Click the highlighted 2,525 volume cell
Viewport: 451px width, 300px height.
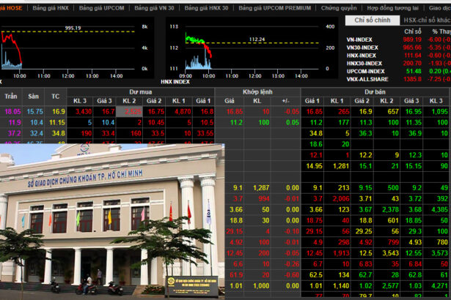[129, 112]
